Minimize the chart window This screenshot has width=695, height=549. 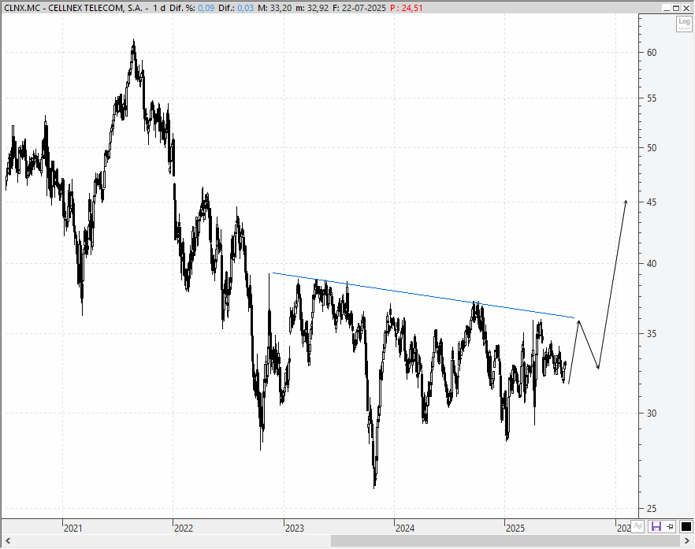[666, 8]
